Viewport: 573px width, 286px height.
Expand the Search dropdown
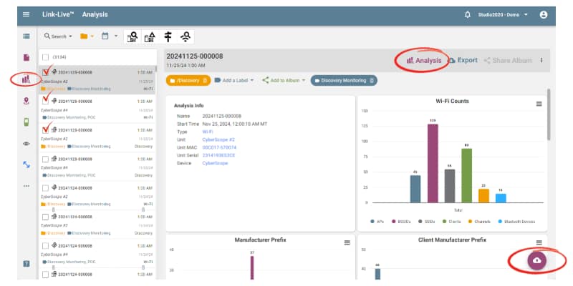point(58,36)
